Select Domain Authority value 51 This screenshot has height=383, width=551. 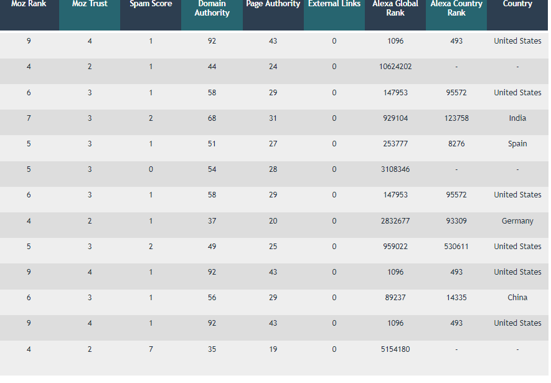click(212, 144)
